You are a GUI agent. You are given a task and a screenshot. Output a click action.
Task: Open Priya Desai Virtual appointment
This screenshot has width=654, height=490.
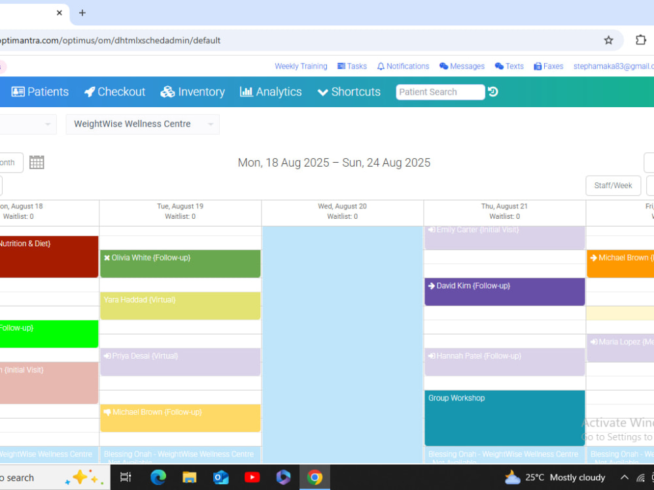pos(181,362)
